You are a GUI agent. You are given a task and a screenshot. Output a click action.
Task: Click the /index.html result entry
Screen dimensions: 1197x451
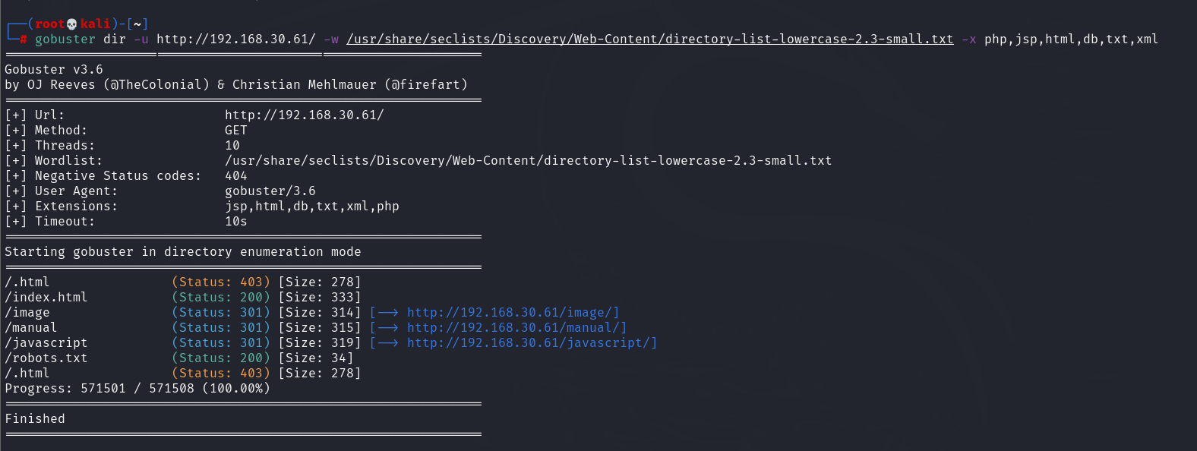tap(46, 297)
